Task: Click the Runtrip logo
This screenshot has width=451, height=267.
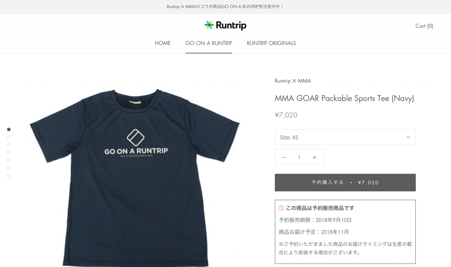Action: pos(225,26)
